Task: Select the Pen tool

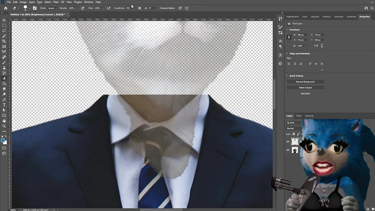Action: coord(4,100)
